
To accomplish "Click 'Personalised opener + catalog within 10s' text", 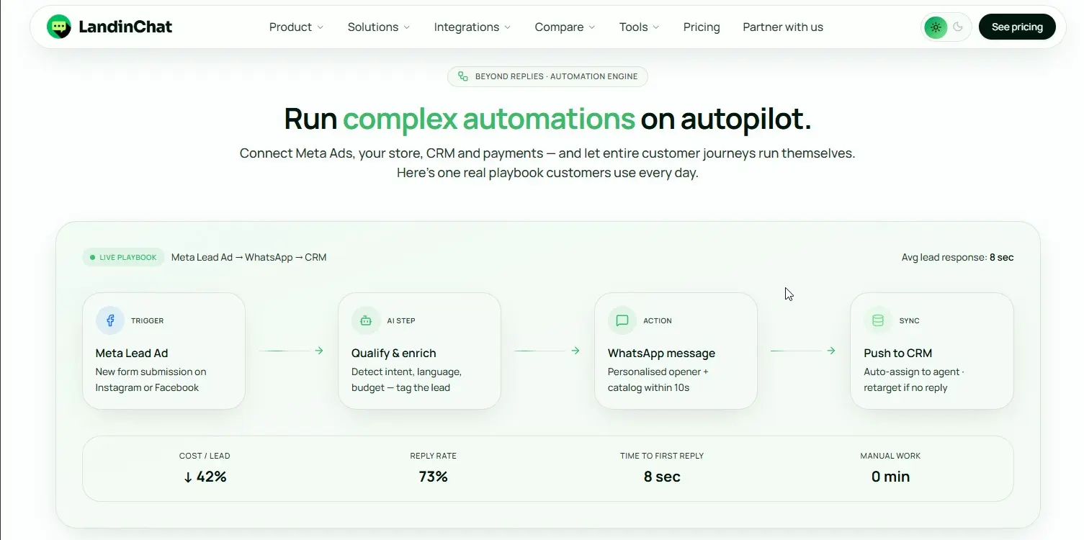I will point(658,379).
